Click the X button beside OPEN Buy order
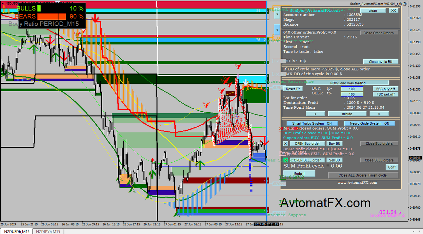Viewport: 423px width, 234px height. click(285, 143)
